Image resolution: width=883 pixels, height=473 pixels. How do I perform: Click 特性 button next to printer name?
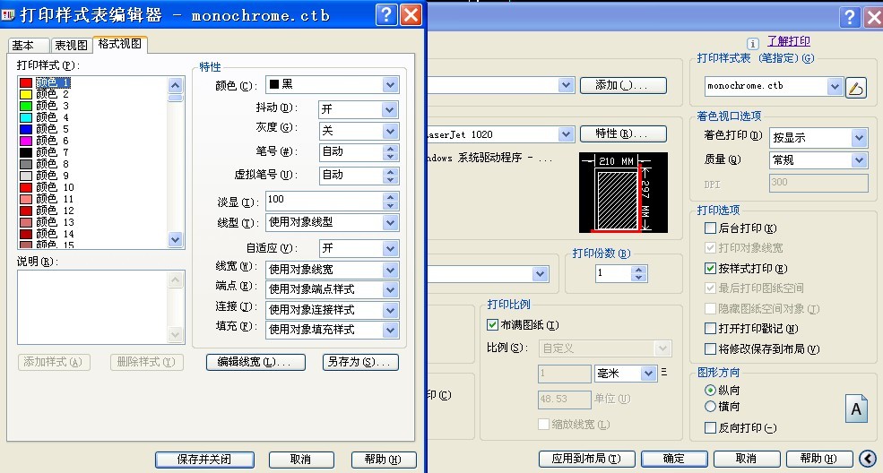pyautogui.click(x=623, y=133)
